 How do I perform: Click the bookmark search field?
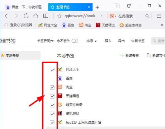click(158, 41)
